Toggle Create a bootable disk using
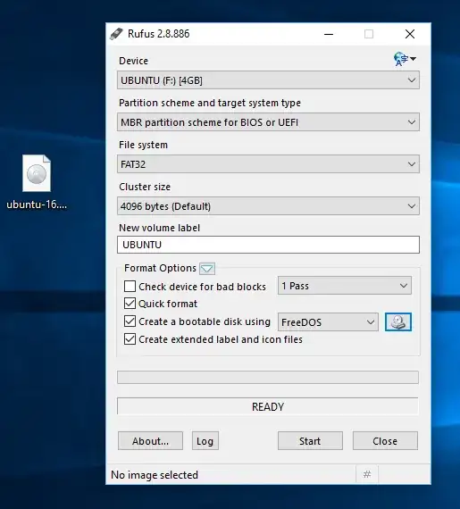 tap(130, 321)
